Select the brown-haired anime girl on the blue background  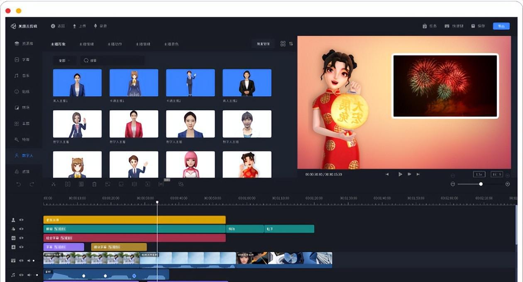point(134,83)
